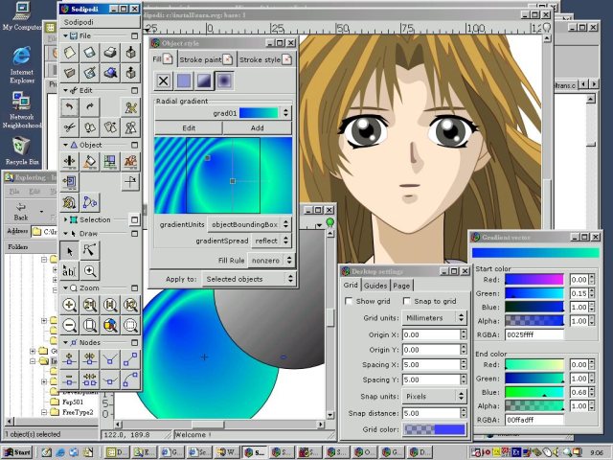Viewport: 613px width, 460px height.
Task: Click the Grid color swatch
Action: [x=434, y=429]
